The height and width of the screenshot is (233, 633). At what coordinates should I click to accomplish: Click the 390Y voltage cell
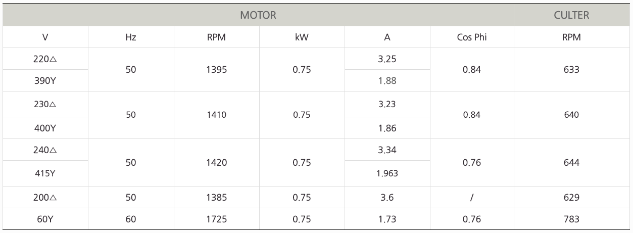[45, 81]
